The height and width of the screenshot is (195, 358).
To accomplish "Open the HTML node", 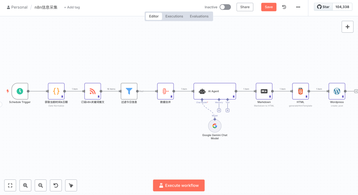I will click(300, 91).
